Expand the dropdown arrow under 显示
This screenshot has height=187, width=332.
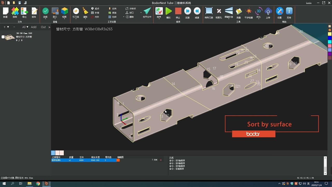click(55, 19)
